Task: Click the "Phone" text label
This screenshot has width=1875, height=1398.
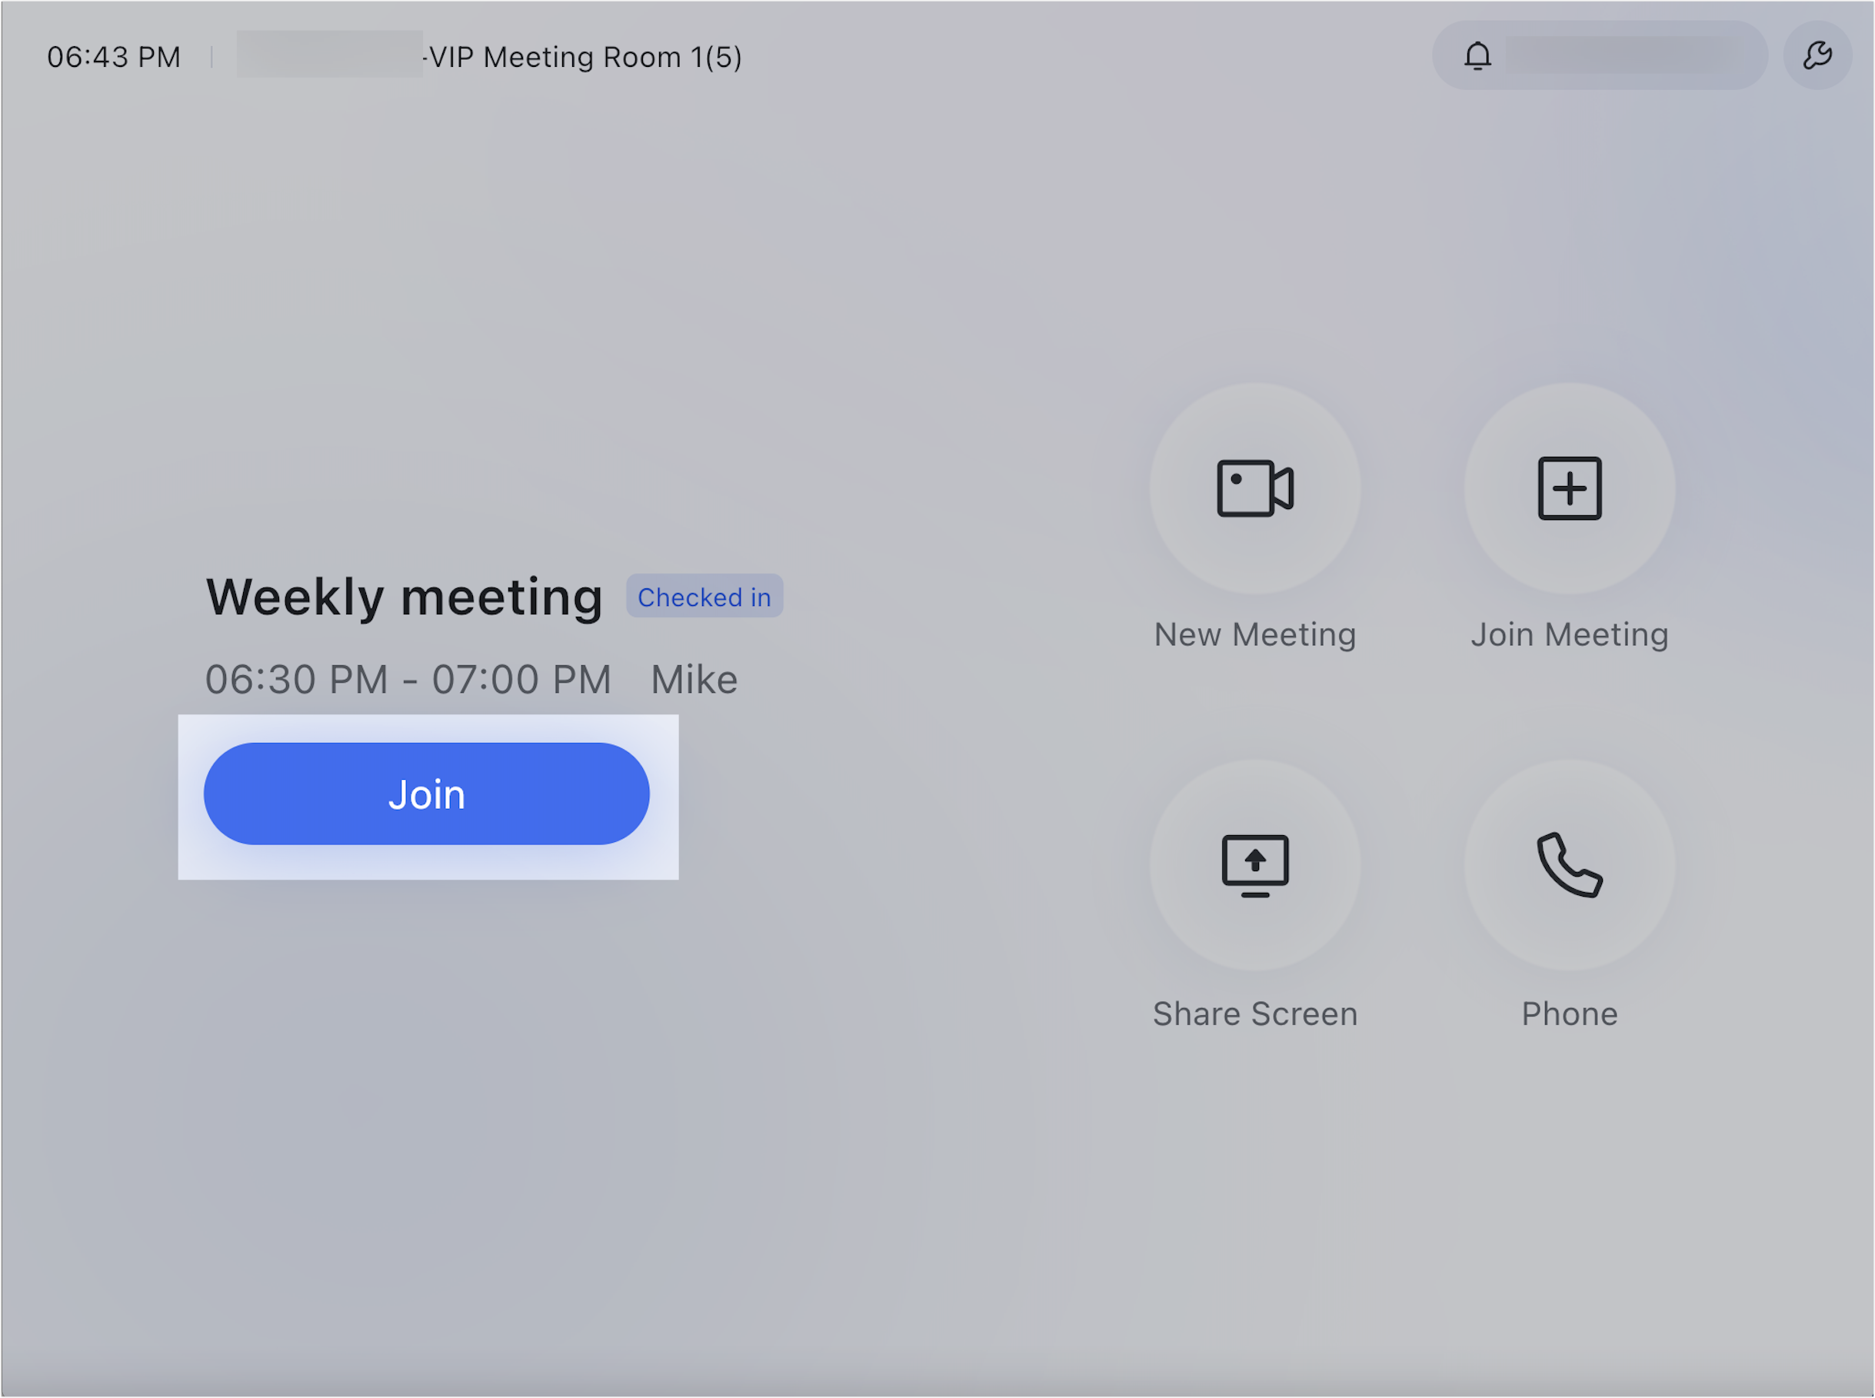Action: pos(1570,1014)
